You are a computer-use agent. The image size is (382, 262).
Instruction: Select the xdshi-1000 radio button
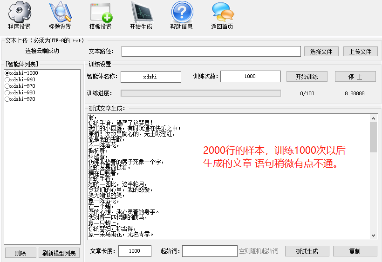(7, 73)
